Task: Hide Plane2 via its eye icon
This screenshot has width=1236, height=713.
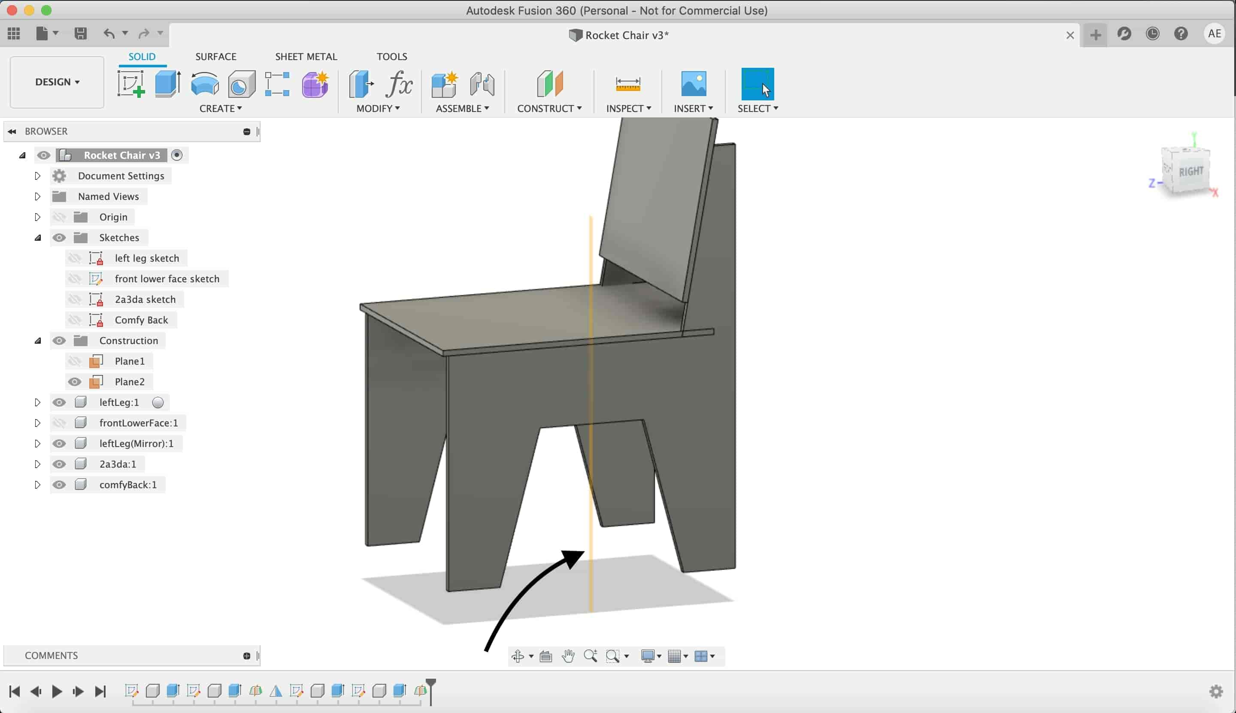Action: tap(75, 381)
